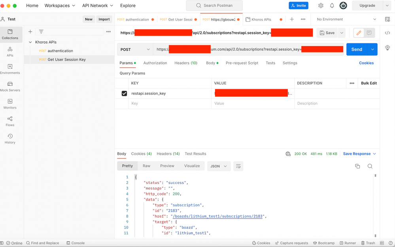Click the help icon in status bar
This screenshot has height=247, width=395.
tap(391, 243)
